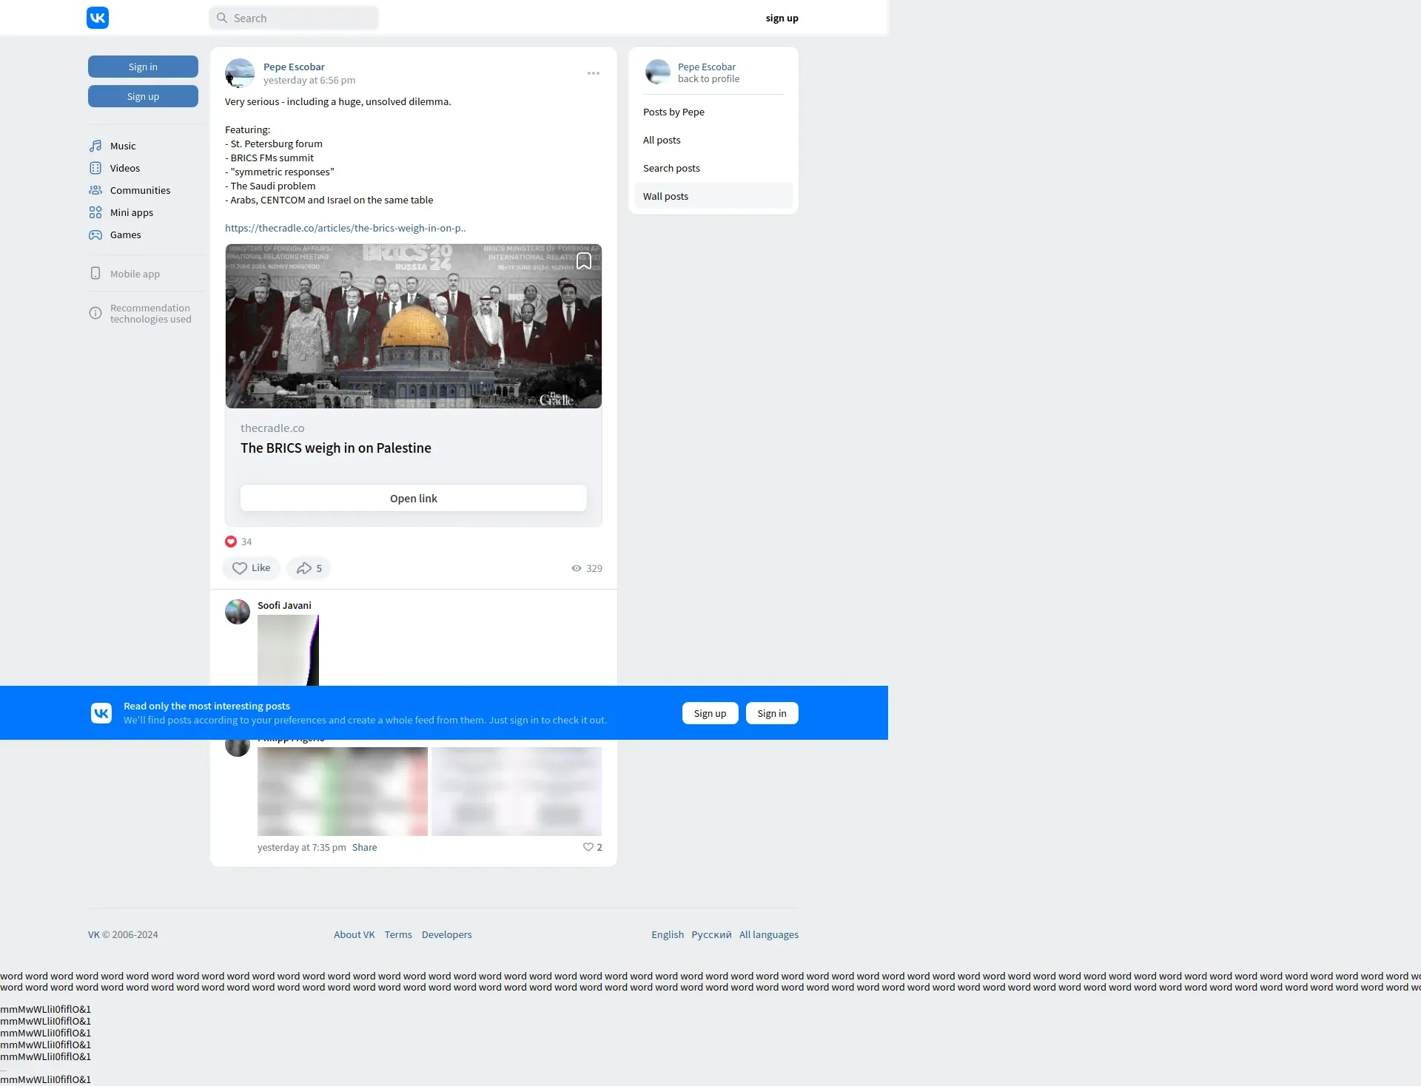Click the Search input field
This screenshot has height=1086, width=1421.
point(294,18)
